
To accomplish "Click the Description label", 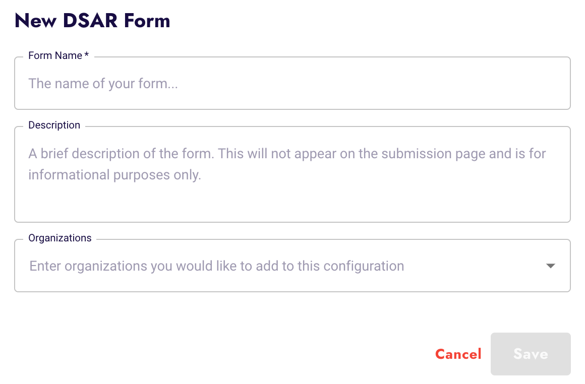I will (54, 125).
